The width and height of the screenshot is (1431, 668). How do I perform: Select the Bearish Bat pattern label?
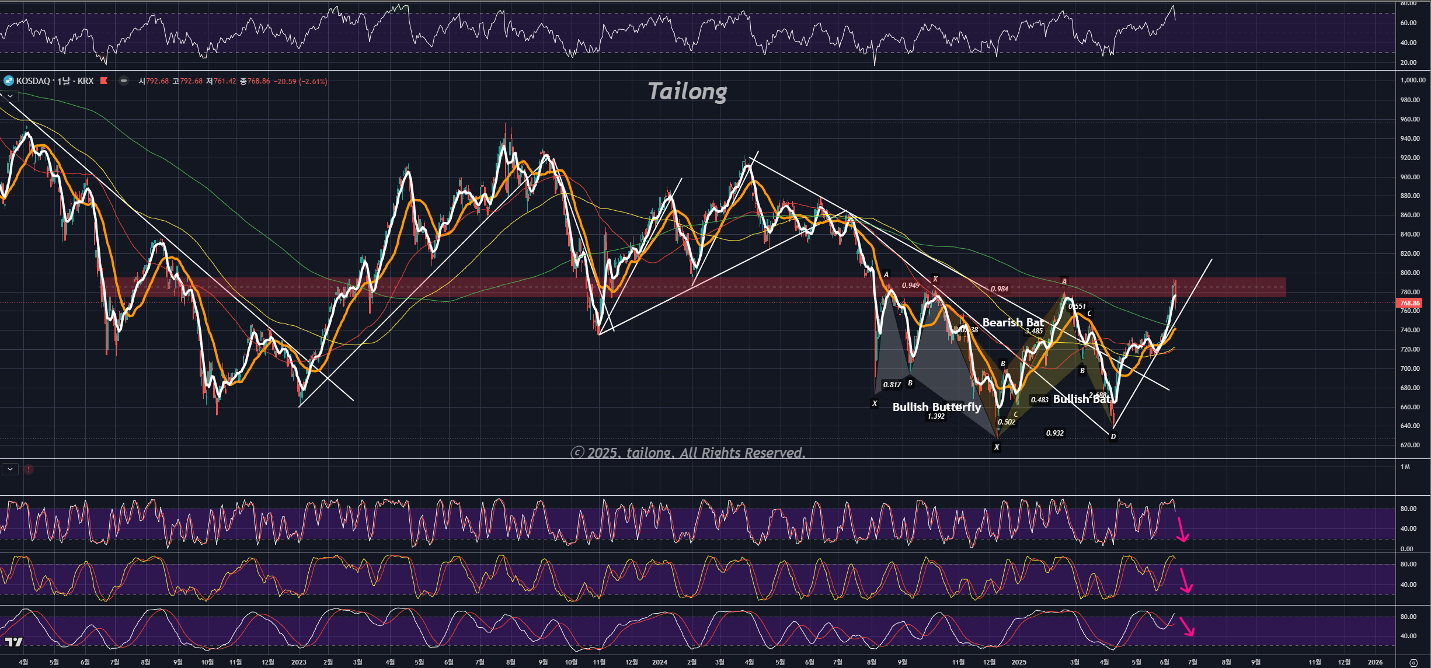1012,322
